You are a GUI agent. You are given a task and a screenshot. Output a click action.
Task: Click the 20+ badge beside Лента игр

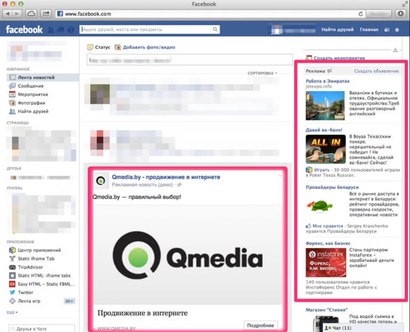69,301
